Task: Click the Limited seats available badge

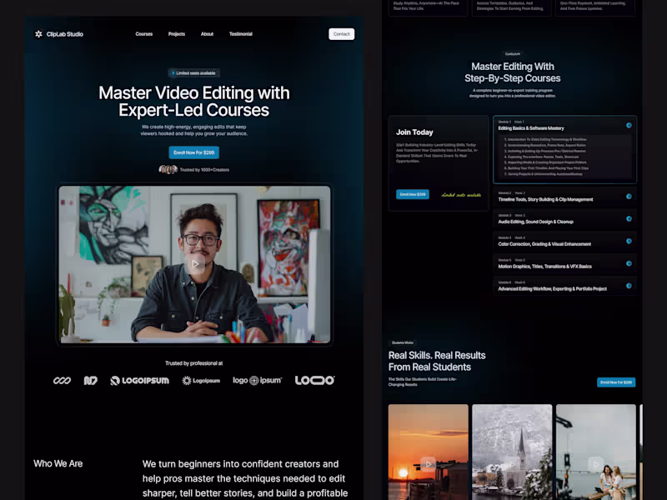Action: 194,73
